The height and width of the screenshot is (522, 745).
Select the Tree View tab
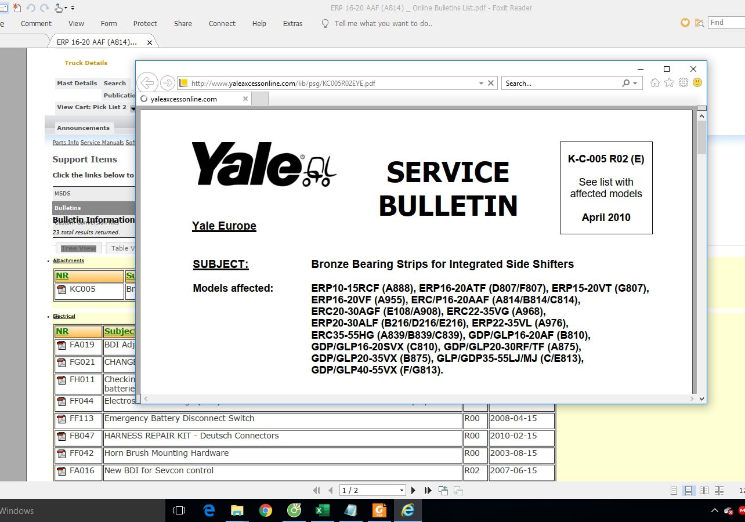click(x=78, y=248)
